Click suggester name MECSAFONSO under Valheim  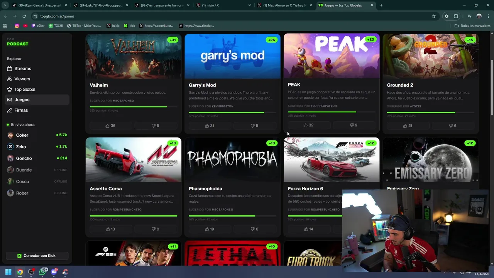[123, 101]
